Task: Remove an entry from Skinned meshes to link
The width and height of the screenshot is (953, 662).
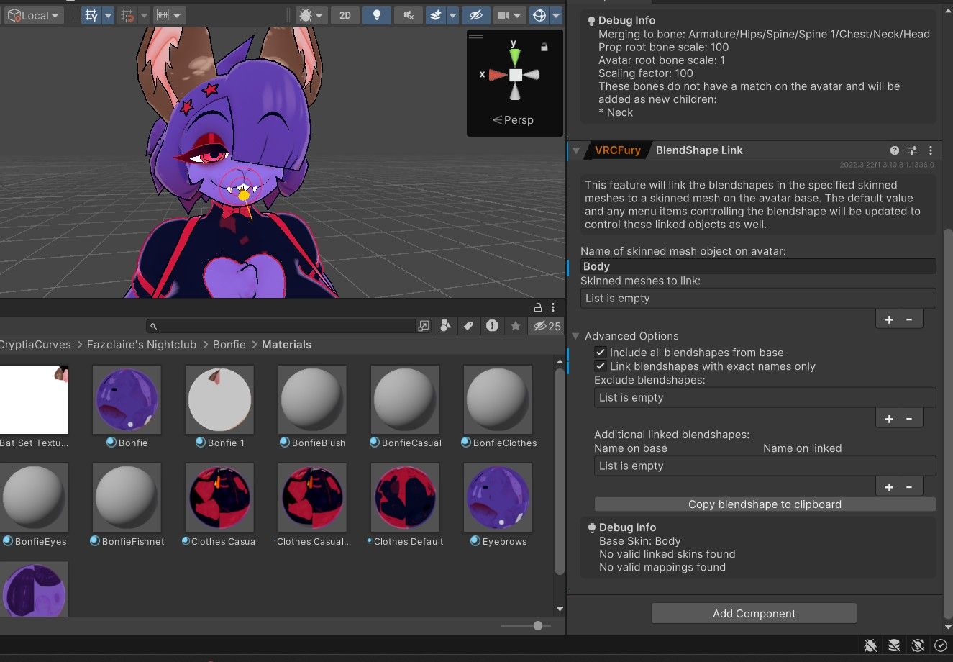Action: coord(909,319)
